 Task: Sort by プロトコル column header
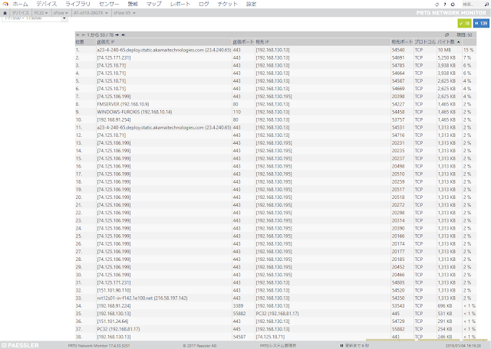pos(425,42)
